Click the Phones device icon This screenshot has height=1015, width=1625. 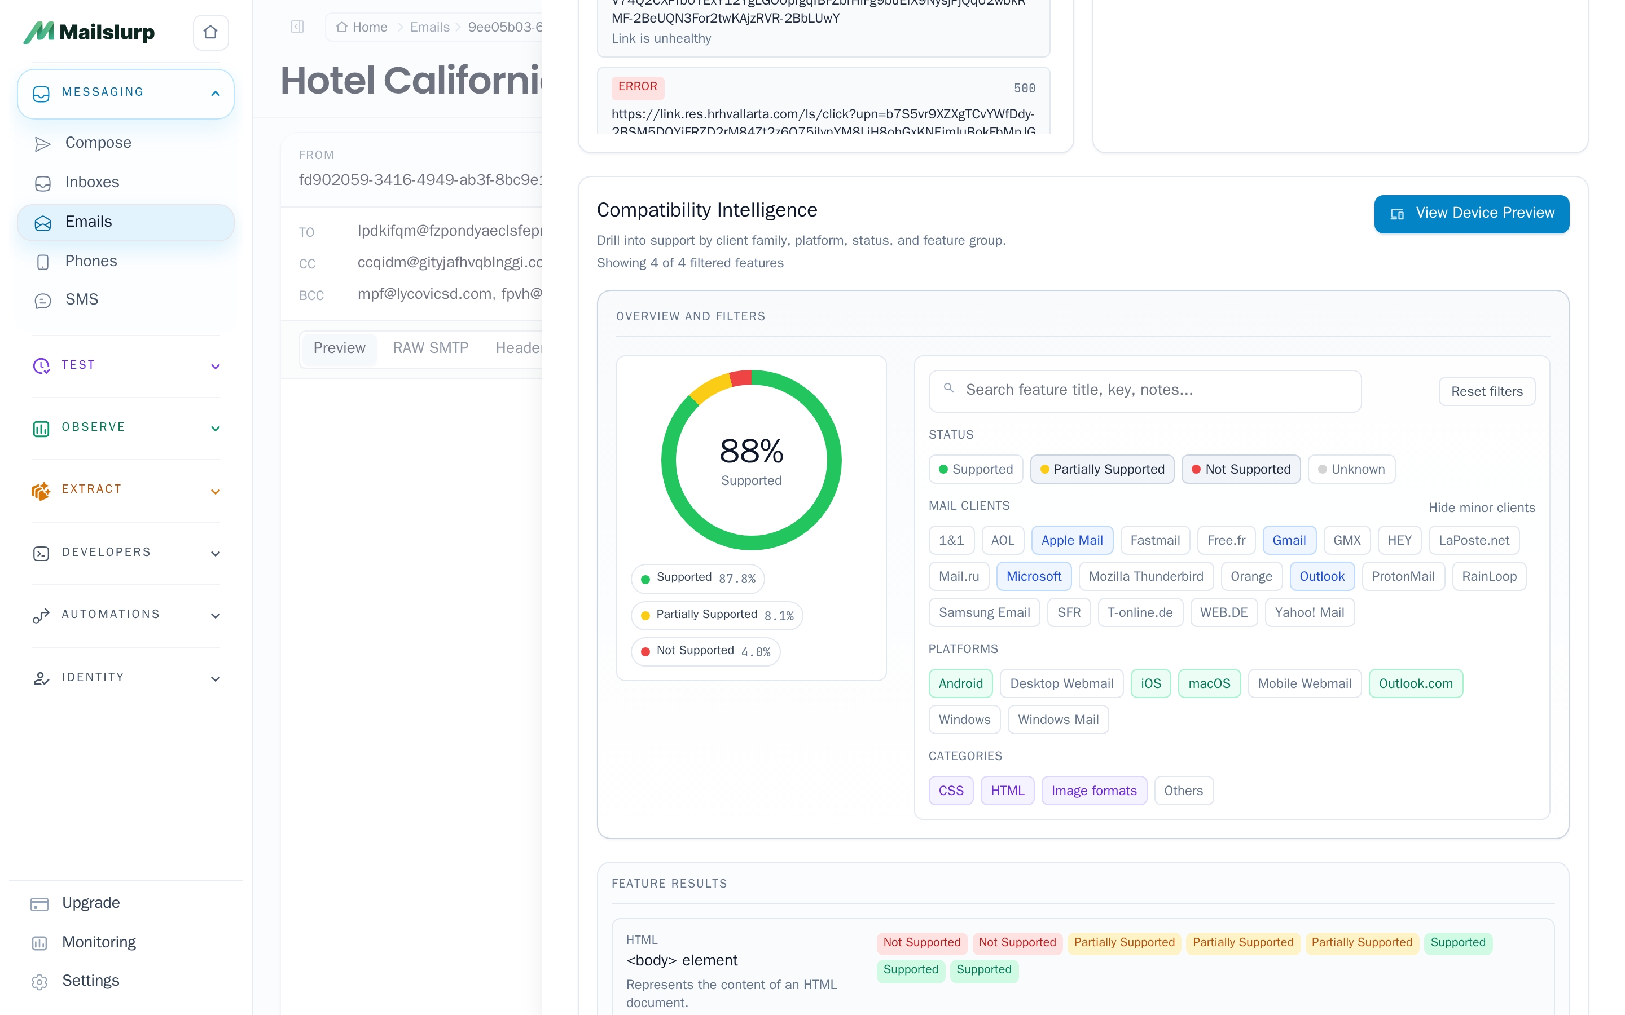click(42, 262)
